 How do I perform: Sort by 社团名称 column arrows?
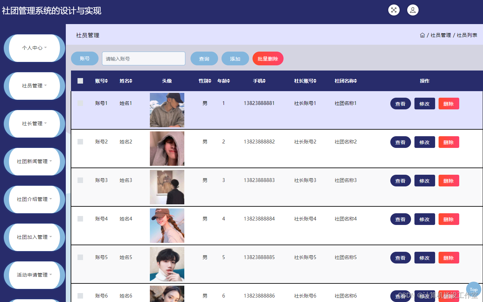356,81
